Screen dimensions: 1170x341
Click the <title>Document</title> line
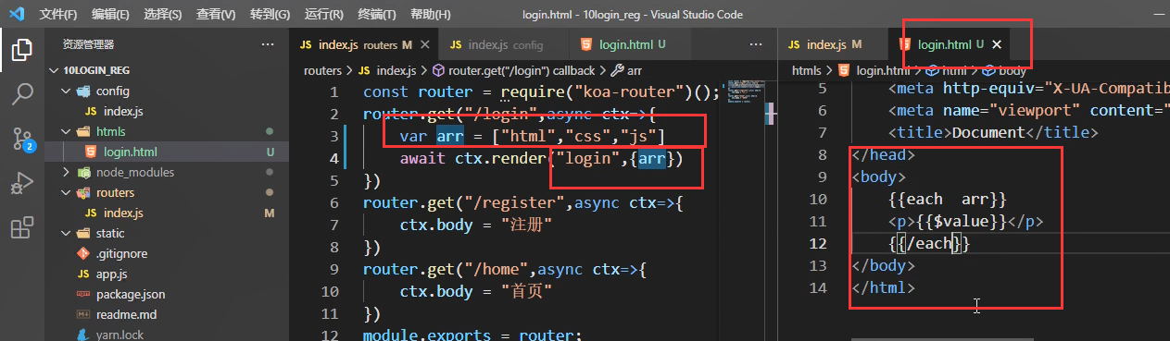[993, 132]
